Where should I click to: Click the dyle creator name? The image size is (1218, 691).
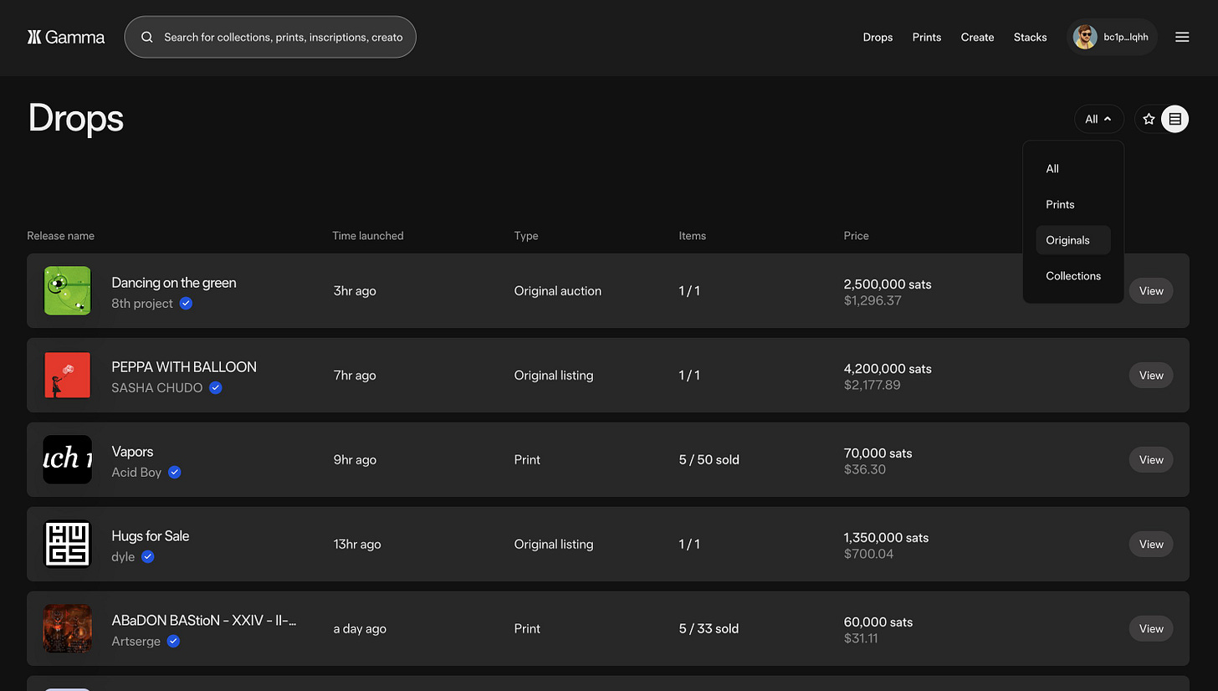(x=123, y=557)
